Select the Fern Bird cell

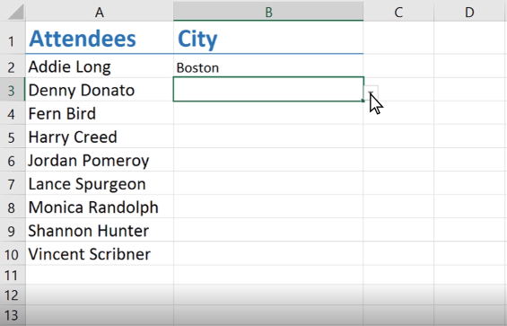[x=100, y=113]
